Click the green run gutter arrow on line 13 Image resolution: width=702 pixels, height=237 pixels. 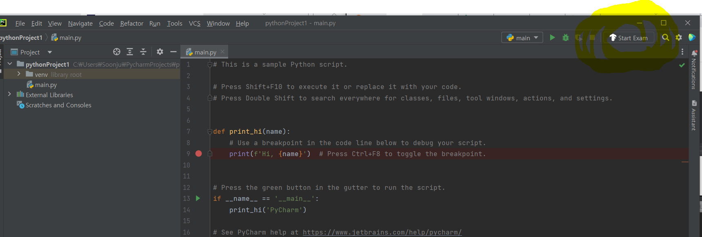(198, 198)
